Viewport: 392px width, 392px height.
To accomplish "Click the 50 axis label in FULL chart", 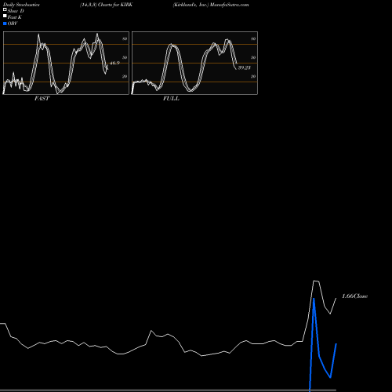I will [x=253, y=57].
